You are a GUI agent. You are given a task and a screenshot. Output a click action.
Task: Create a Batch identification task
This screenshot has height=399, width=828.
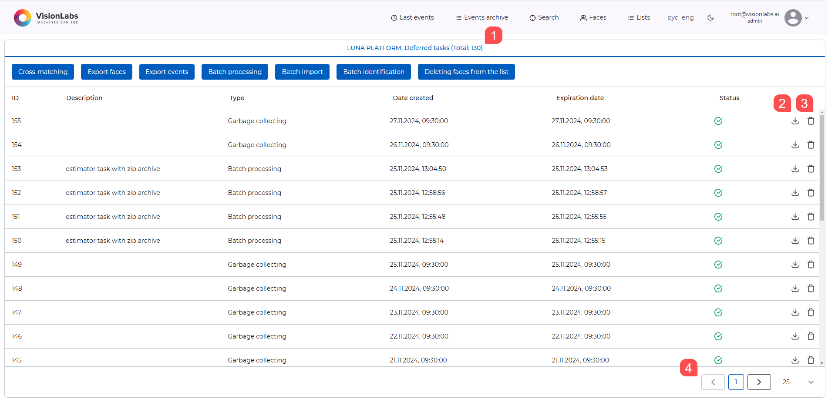coord(374,72)
